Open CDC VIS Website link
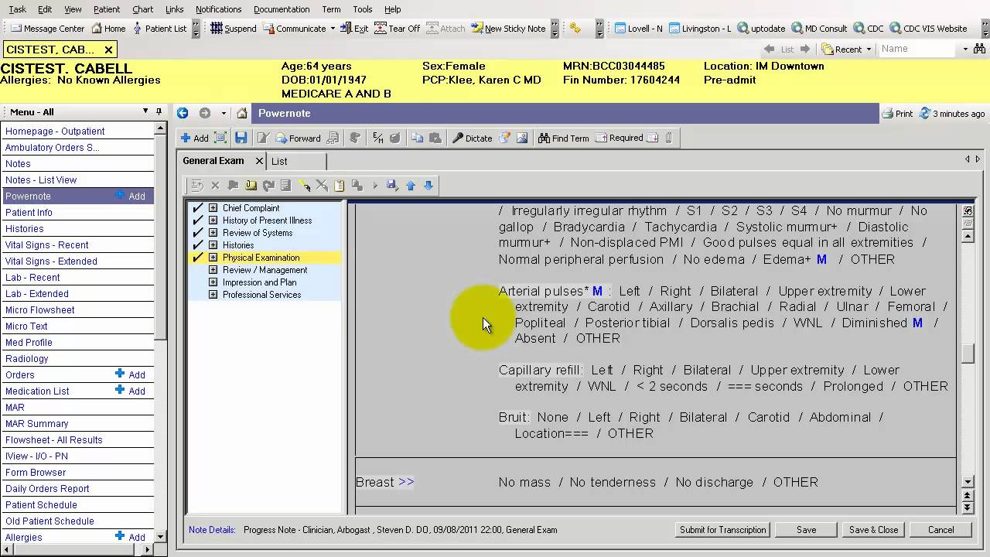 tap(928, 29)
